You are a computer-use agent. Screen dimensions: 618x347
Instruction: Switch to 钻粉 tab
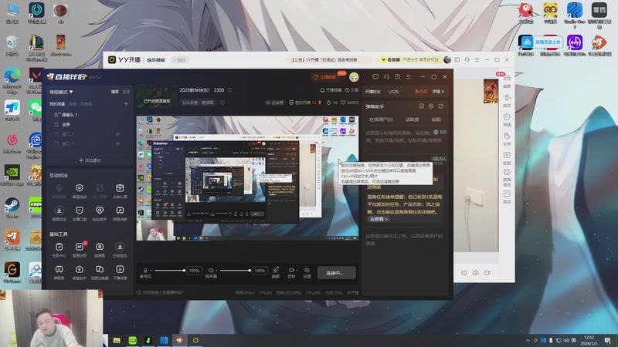tap(436, 120)
